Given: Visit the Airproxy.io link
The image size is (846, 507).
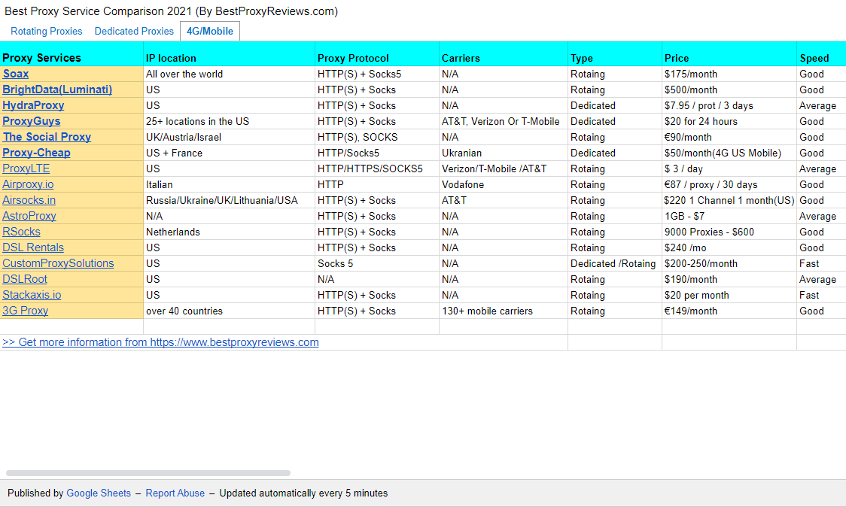Looking at the screenshot, I should (28, 184).
